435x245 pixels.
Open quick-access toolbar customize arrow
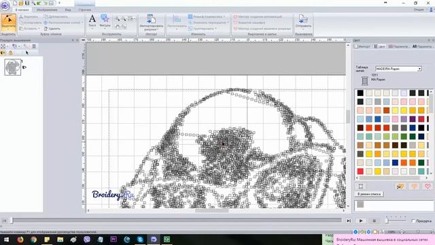tap(59, 3)
